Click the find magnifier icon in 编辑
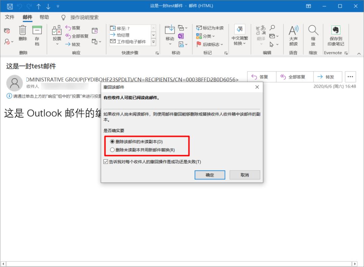The width and height of the screenshot is (364, 267). (272, 28)
